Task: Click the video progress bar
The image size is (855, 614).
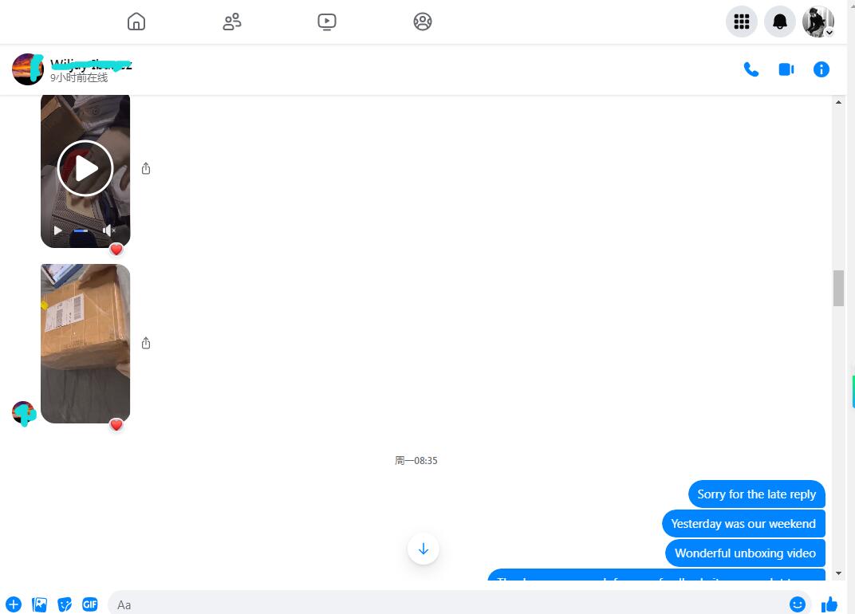Action: tap(81, 230)
